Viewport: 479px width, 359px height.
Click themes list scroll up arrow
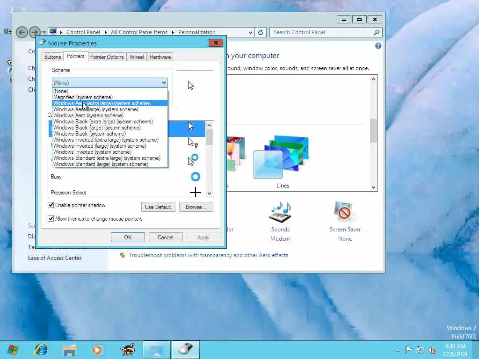click(x=373, y=79)
